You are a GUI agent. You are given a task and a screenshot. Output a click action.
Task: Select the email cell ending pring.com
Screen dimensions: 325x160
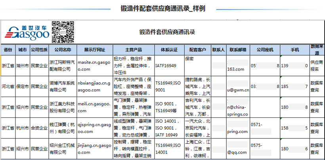(238, 128)
